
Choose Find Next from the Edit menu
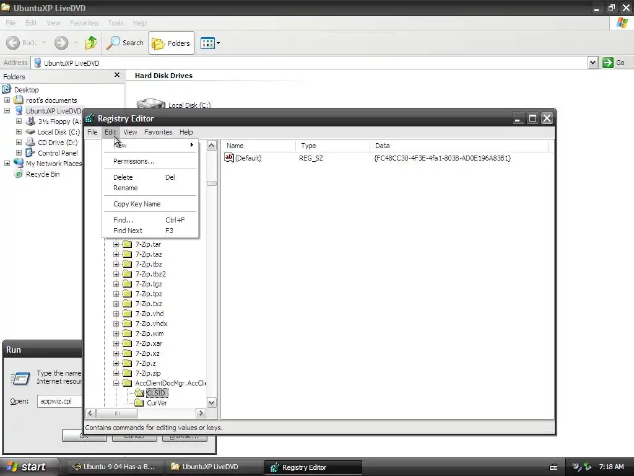(150, 231)
